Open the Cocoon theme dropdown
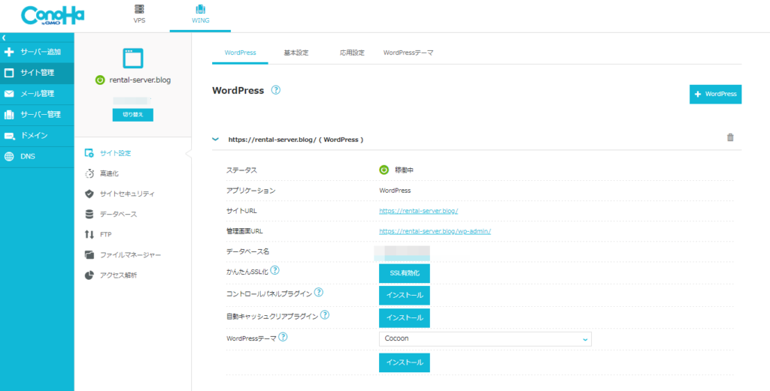This screenshot has width=770, height=391. point(485,338)
